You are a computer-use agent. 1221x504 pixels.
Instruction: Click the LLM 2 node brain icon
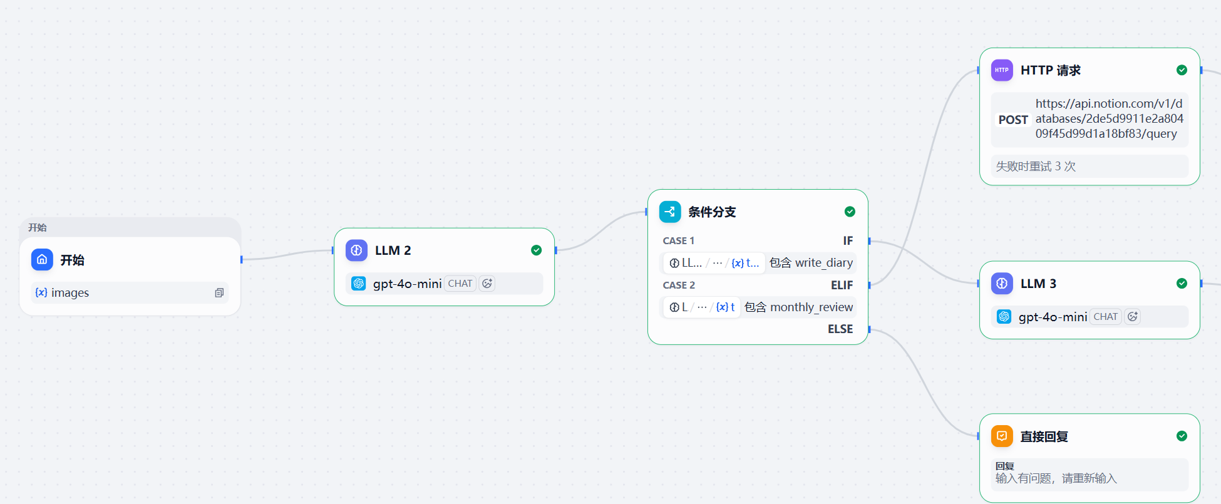point(356,250)
